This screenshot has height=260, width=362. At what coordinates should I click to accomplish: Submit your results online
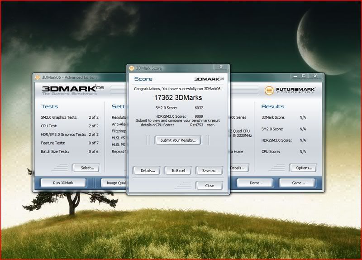[x=178, y=140]
